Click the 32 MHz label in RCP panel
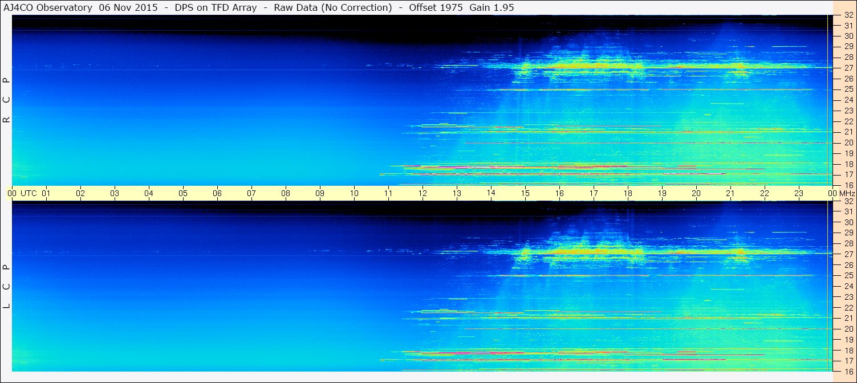The height and width of the screenshot is (383, 857). [x=848, y=15]
